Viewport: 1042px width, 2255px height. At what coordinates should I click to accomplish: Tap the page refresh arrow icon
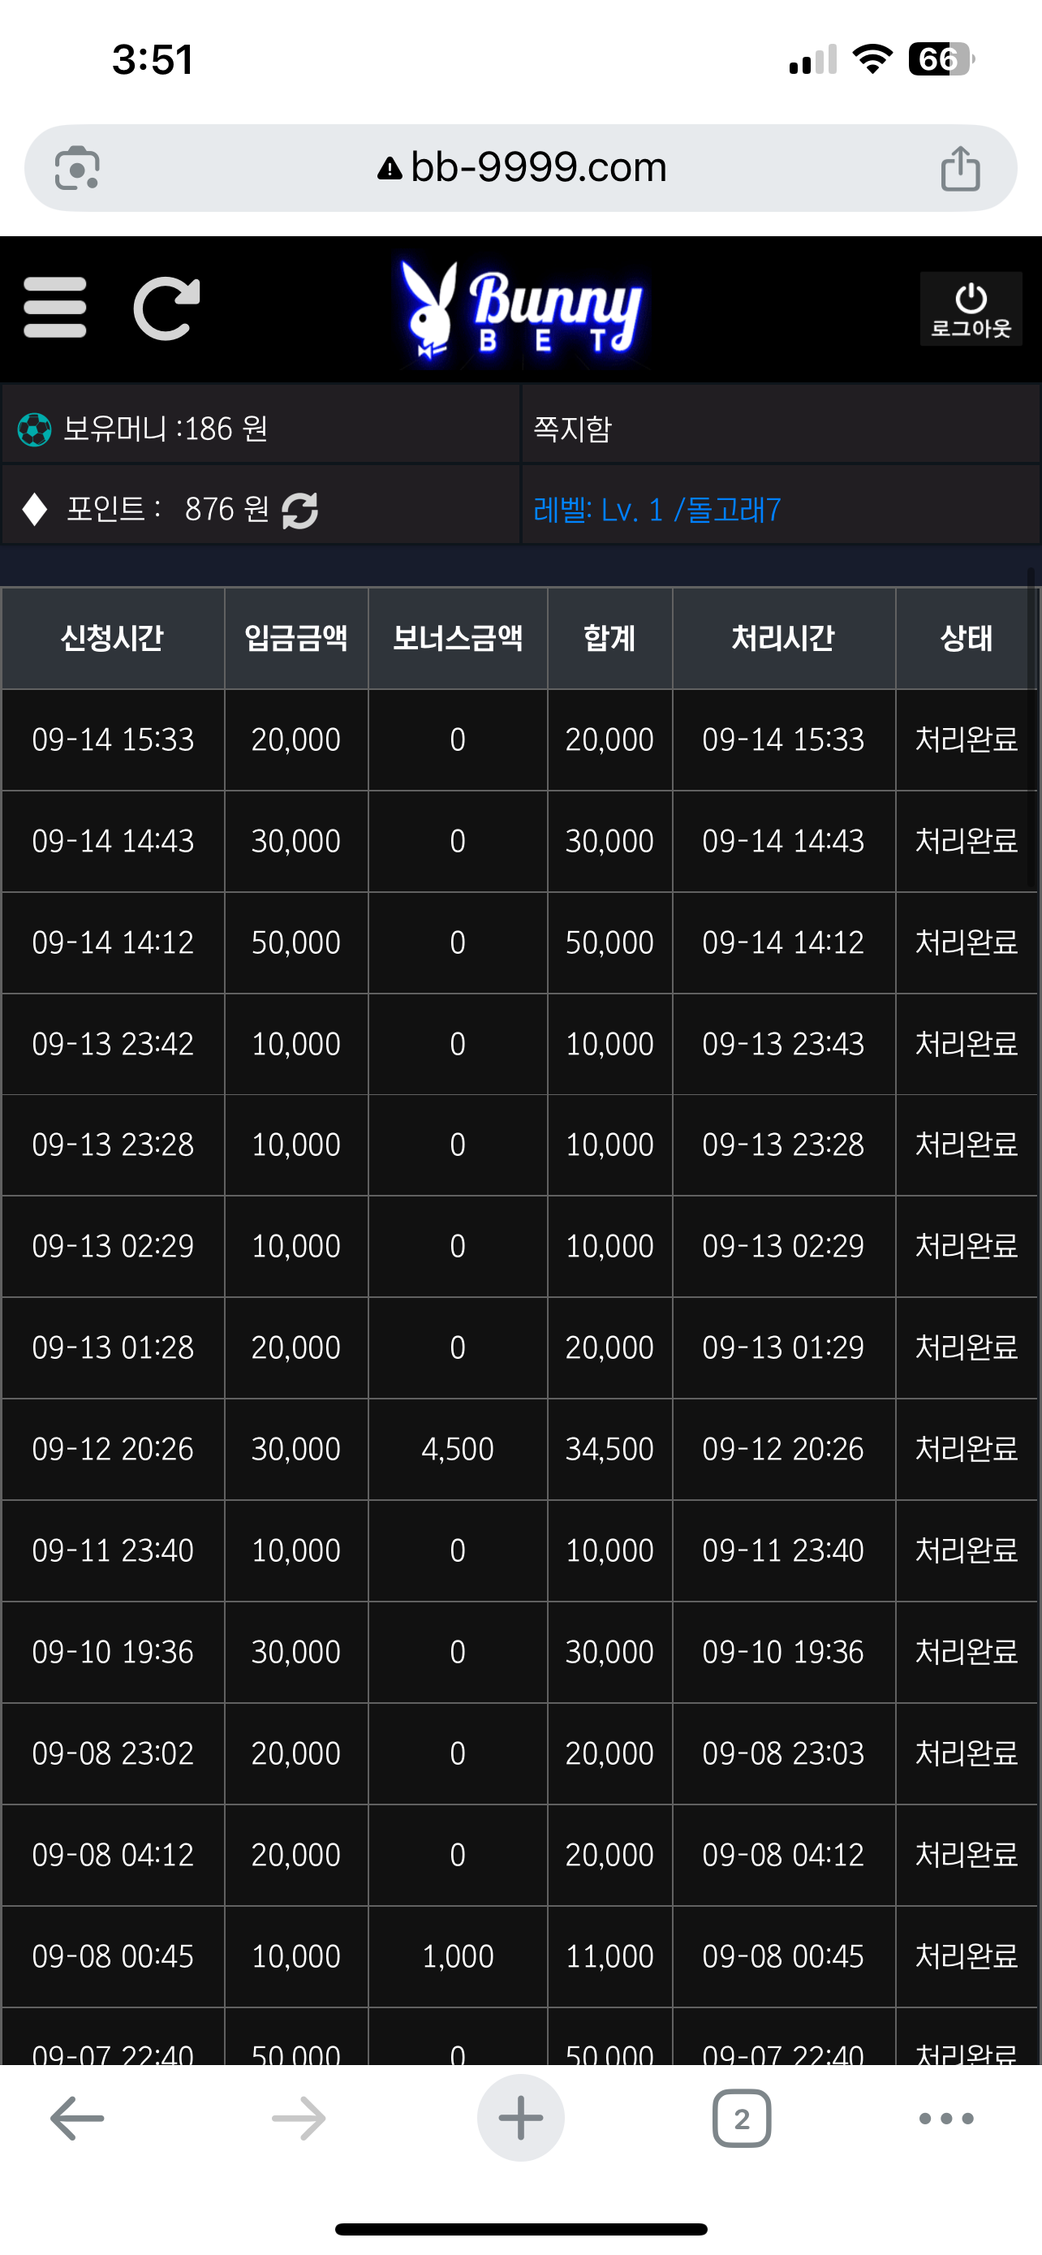(166, 308)
